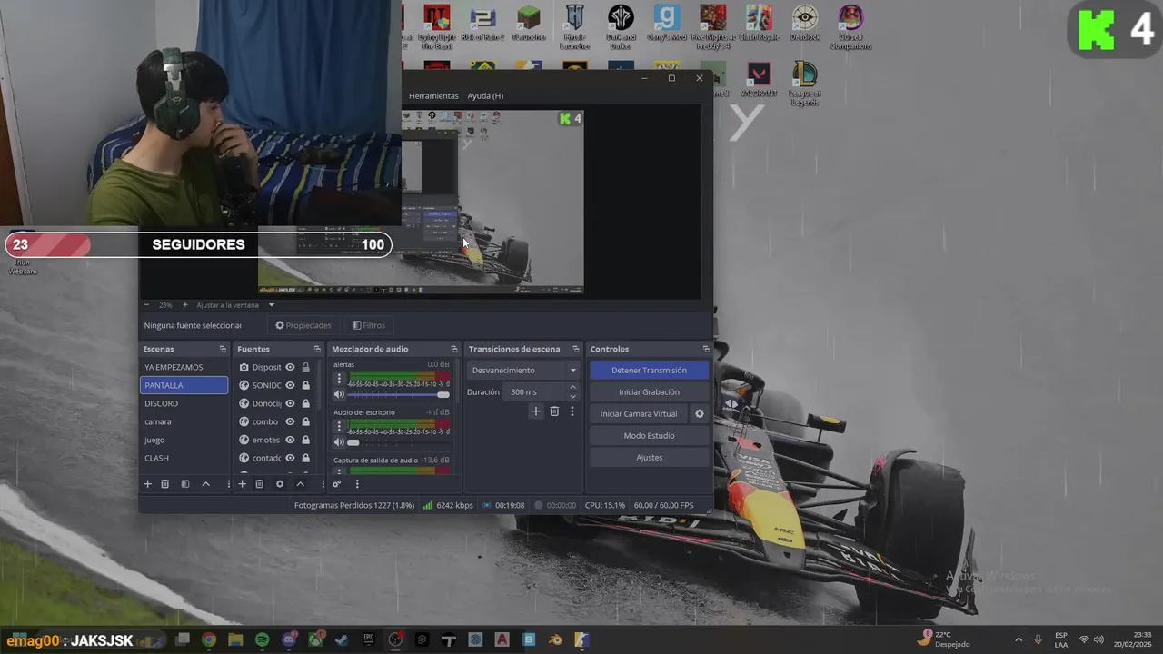Zoom out preview with minus icon
The width and height of the screenshot is (1163, 654).
[x=147, y=305]
